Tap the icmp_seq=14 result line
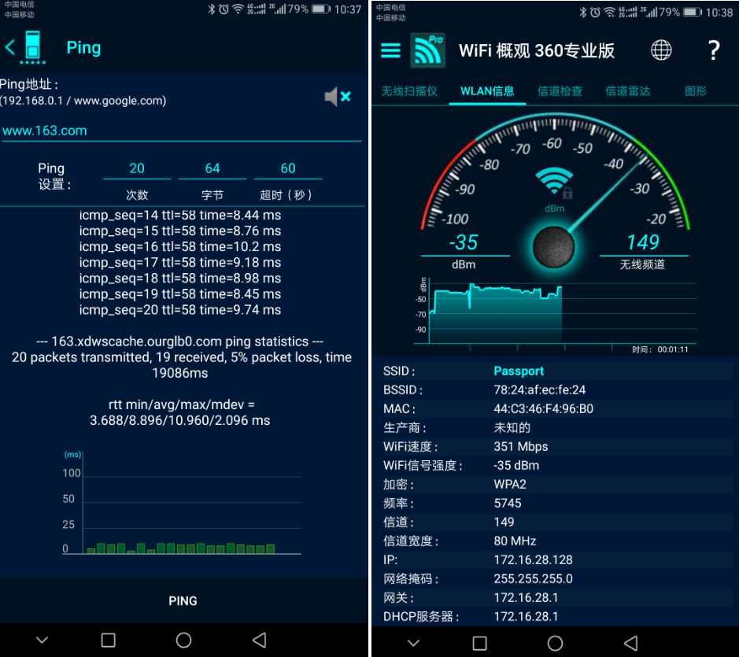739x657 pixels. pos(180,216)
